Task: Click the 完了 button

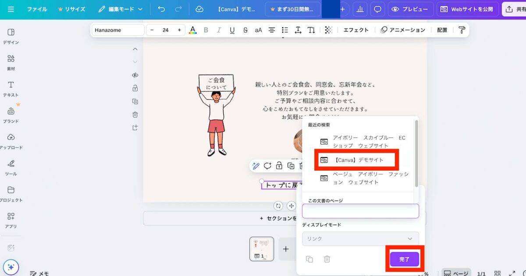Action: coord(404,259)
